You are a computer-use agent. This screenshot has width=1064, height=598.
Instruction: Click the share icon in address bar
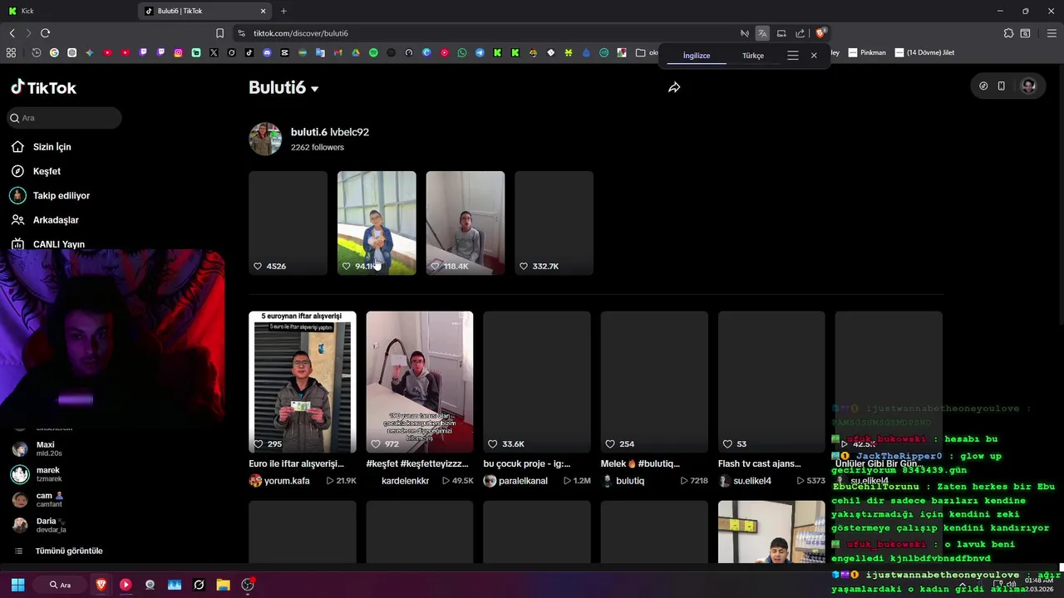[800, 33]
